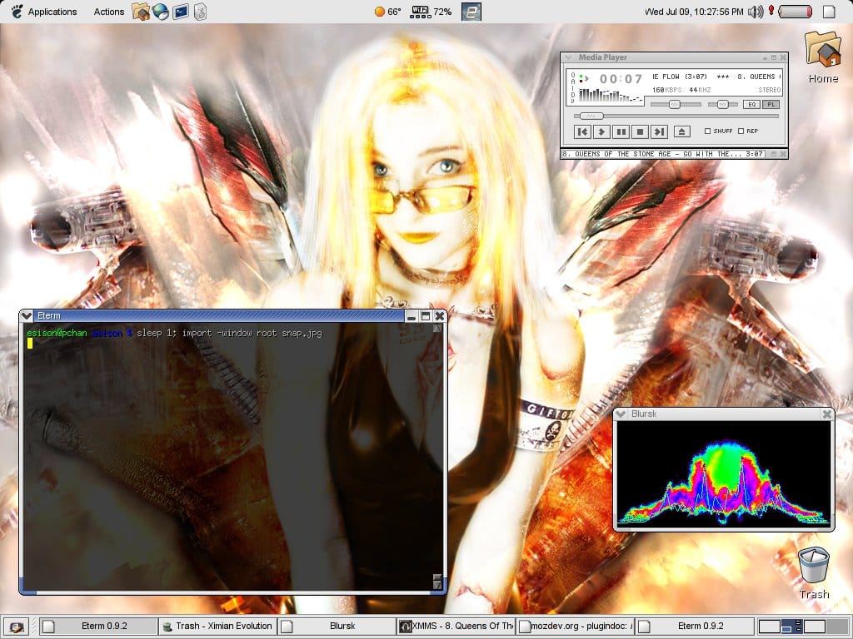Minimize the Eterm window
853x639 pixels.
(412, 315)
